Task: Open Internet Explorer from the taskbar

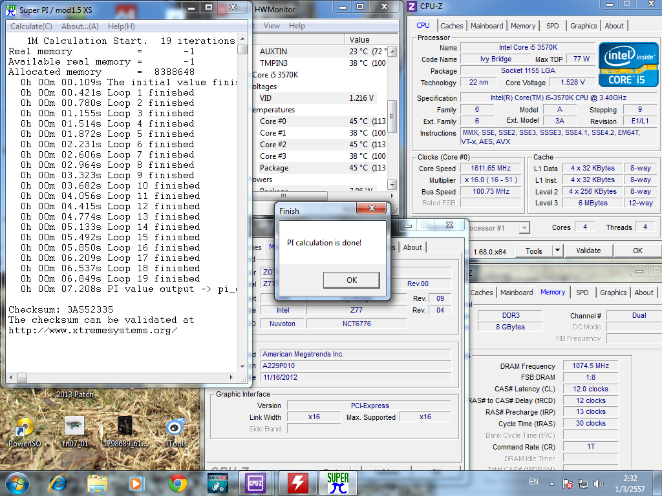Action: [x=58, y=482]
